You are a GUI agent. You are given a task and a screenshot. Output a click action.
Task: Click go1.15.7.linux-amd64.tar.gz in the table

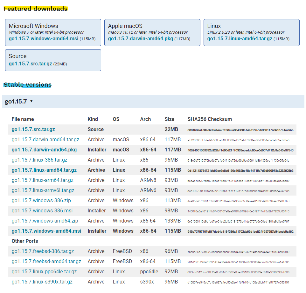tap(44, 170)
